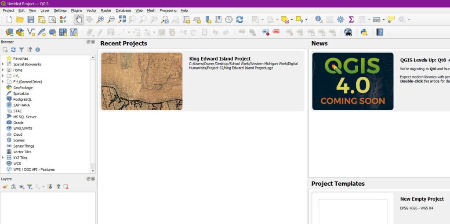The width and height of the screenshot is (450, 224).
Task: Save project with the floppy disk icon
Action: click(31, 19)
